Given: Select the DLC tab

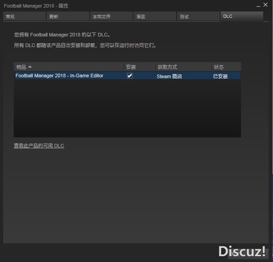Looking at the screenshot, I should coord(242,16).
